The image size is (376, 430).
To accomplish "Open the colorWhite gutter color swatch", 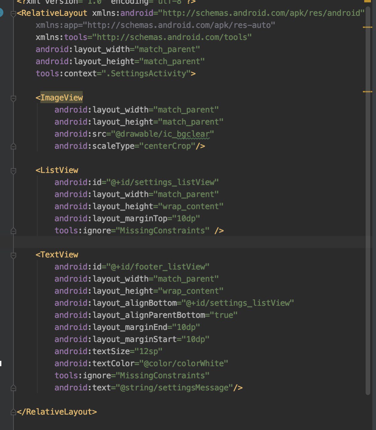I will (1, 363).
